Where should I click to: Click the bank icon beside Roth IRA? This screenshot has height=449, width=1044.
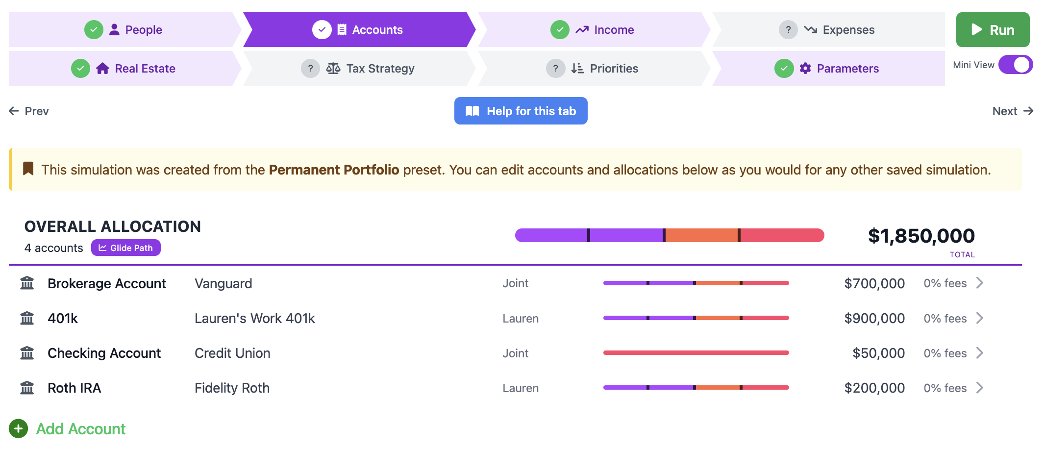[x=27, y=388]
